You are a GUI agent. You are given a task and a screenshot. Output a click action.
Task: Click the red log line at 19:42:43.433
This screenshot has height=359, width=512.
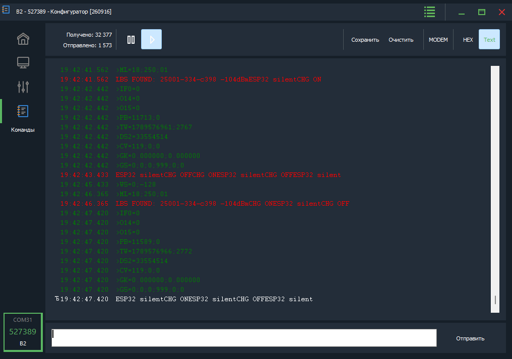pos(201,175)
